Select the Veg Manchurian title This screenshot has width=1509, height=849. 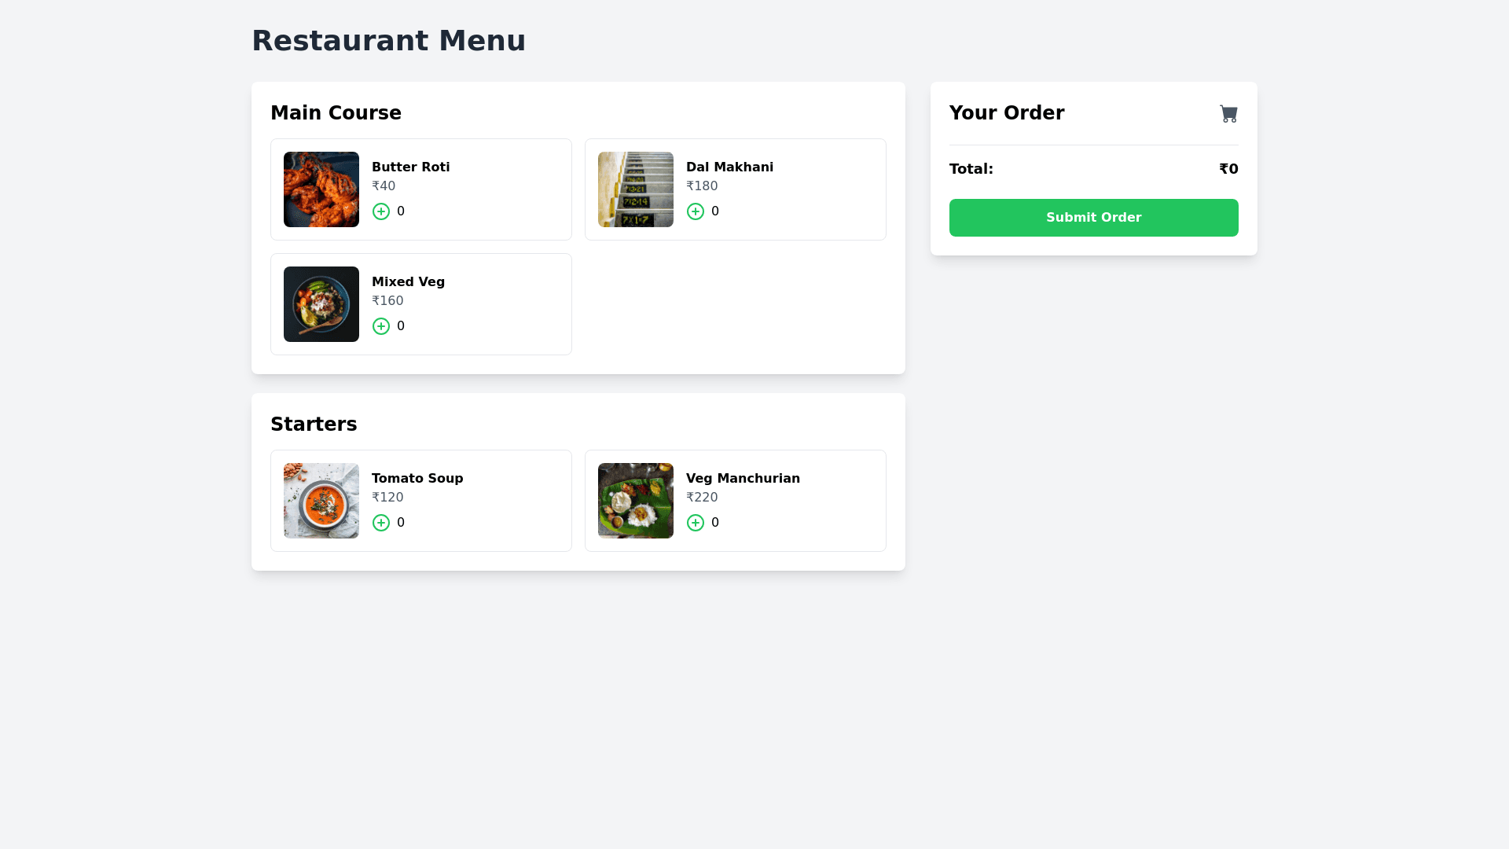743,479
